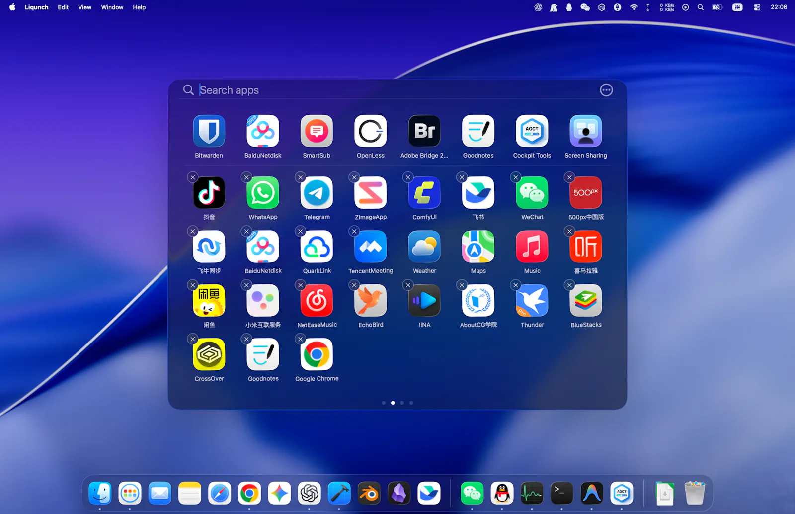Image resolution: width=795 pixels, height=514 pixels.
Task: Launch 飞书 app in the grid
Action: pyautogui.click(x=478, y=193)
